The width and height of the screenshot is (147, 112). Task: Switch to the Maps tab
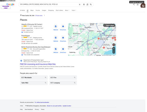point(32,10)
